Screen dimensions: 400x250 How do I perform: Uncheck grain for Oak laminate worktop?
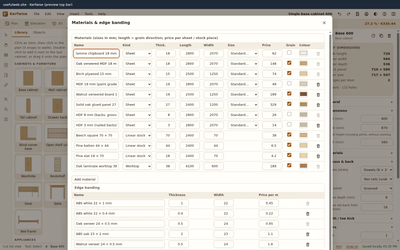(x=289, y=165)
